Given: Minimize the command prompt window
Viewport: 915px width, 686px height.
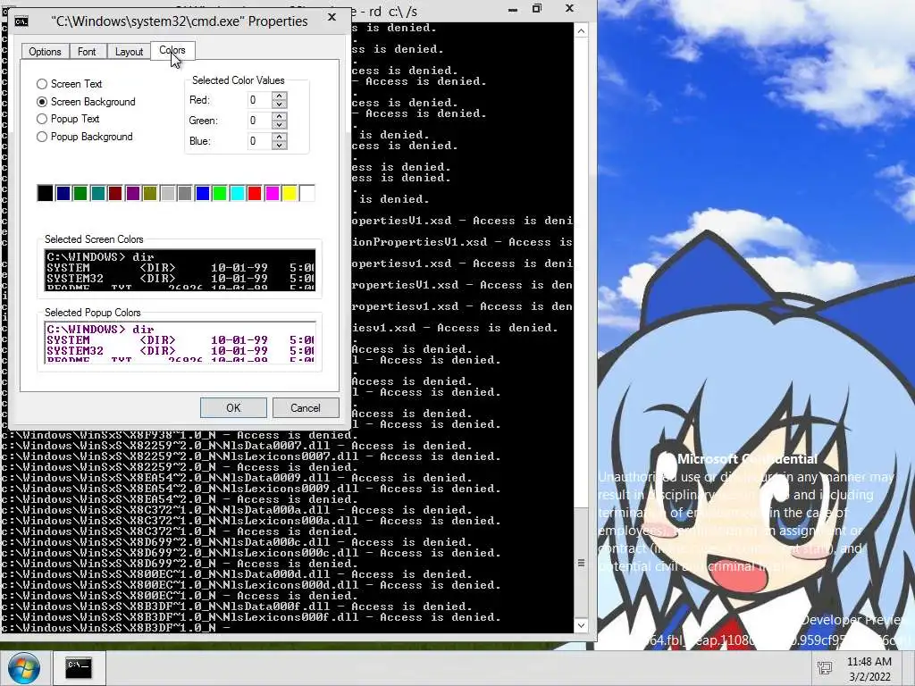Looking at the screenshot, I should click(x=512, y=10).
